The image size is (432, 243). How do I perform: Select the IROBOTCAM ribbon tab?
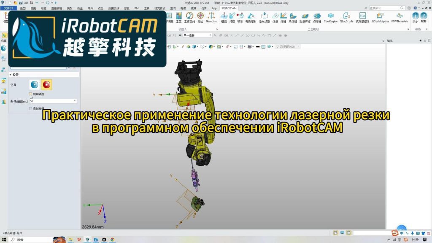point(229,8)
